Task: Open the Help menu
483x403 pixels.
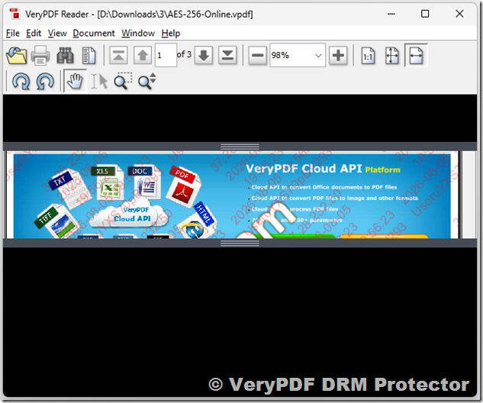Action: pos(171,33)
